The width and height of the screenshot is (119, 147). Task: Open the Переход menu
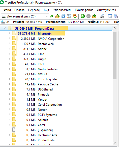[34, 10]
